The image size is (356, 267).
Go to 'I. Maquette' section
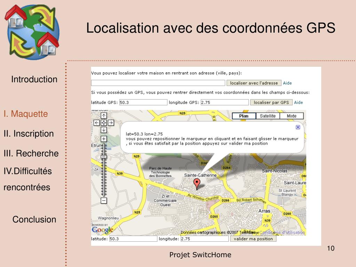pyautogui.click(x=26, y=114)
